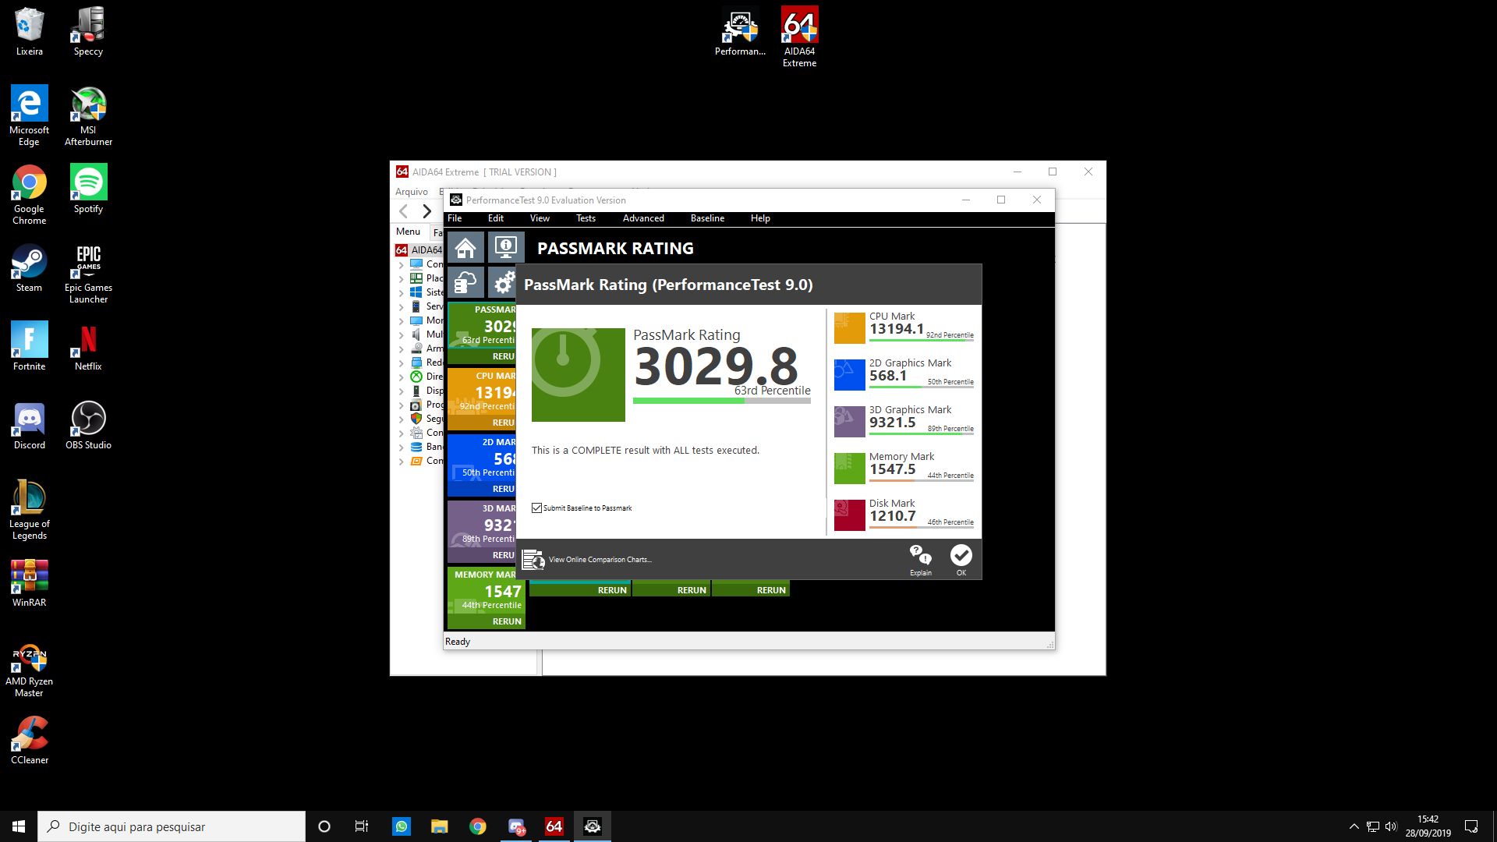Open File Explorer from the taskbar
Screen dimensions: 1497x842
440,826
